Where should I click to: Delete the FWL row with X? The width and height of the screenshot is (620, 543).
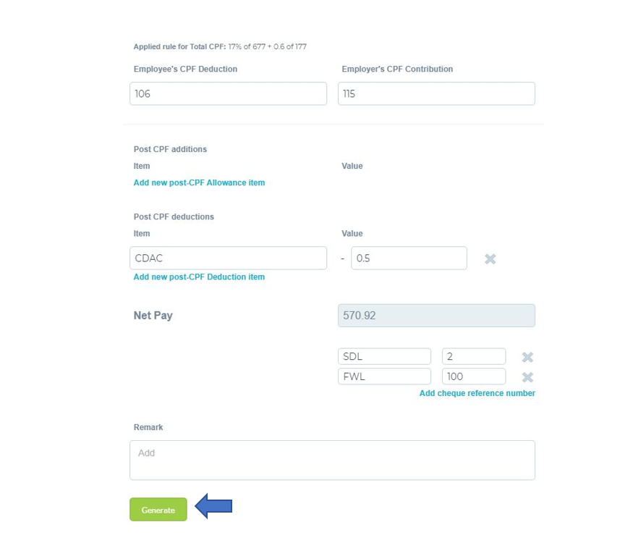pyautogui.click(x=527, y=377)
